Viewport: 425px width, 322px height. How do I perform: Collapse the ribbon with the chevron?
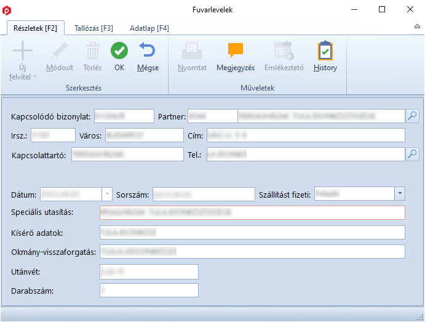[416, 28]
